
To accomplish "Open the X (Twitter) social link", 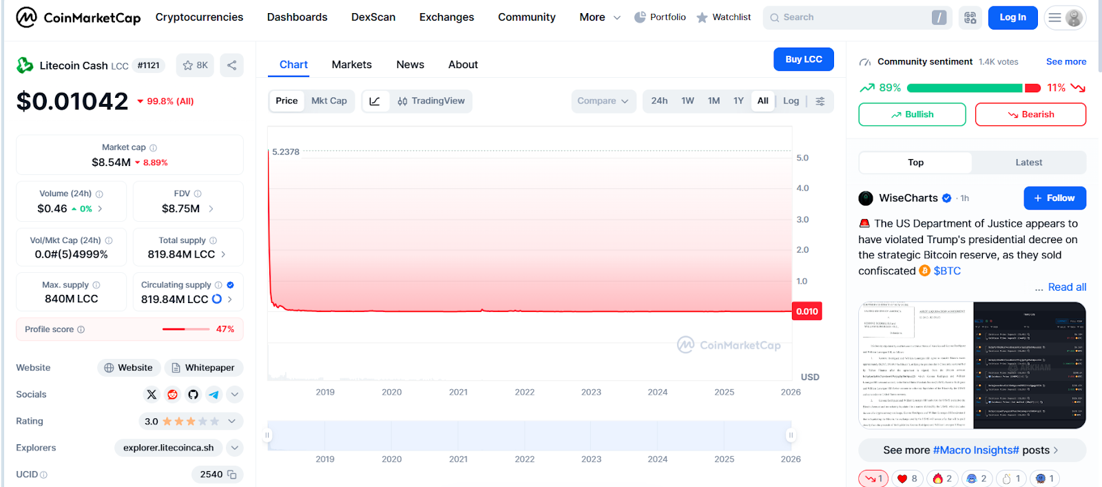I will (152, 395).
